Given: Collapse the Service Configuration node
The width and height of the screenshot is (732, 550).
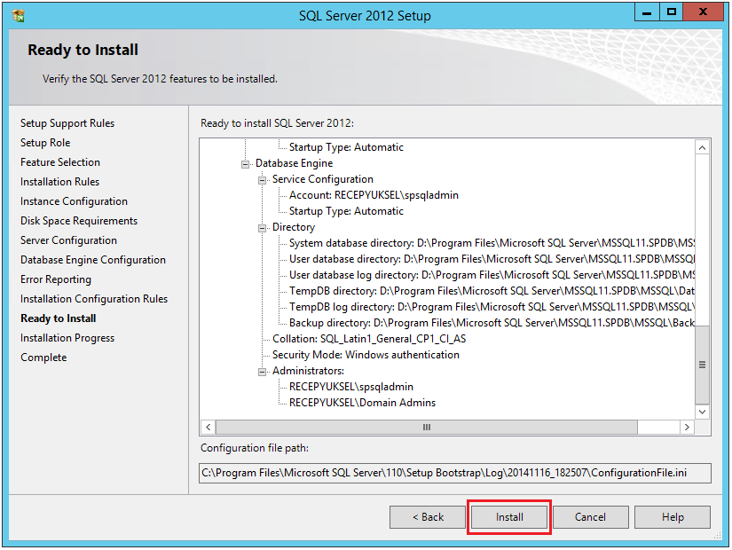Looking at the screenshot, I should (x=263, y=180).
